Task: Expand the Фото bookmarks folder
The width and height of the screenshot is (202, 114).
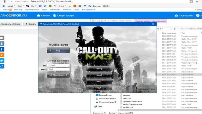Action: [62, 6]
